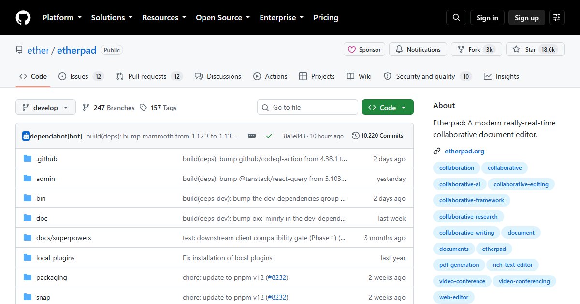The height and width of the screenshot is (304, 580).
Task: Select the rich-text-editor topic tag
Action: 512,265
